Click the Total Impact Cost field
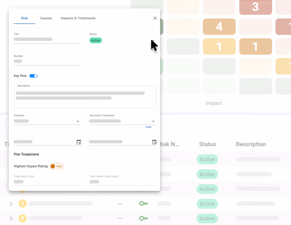291x225 pixels. coord(47,182)
